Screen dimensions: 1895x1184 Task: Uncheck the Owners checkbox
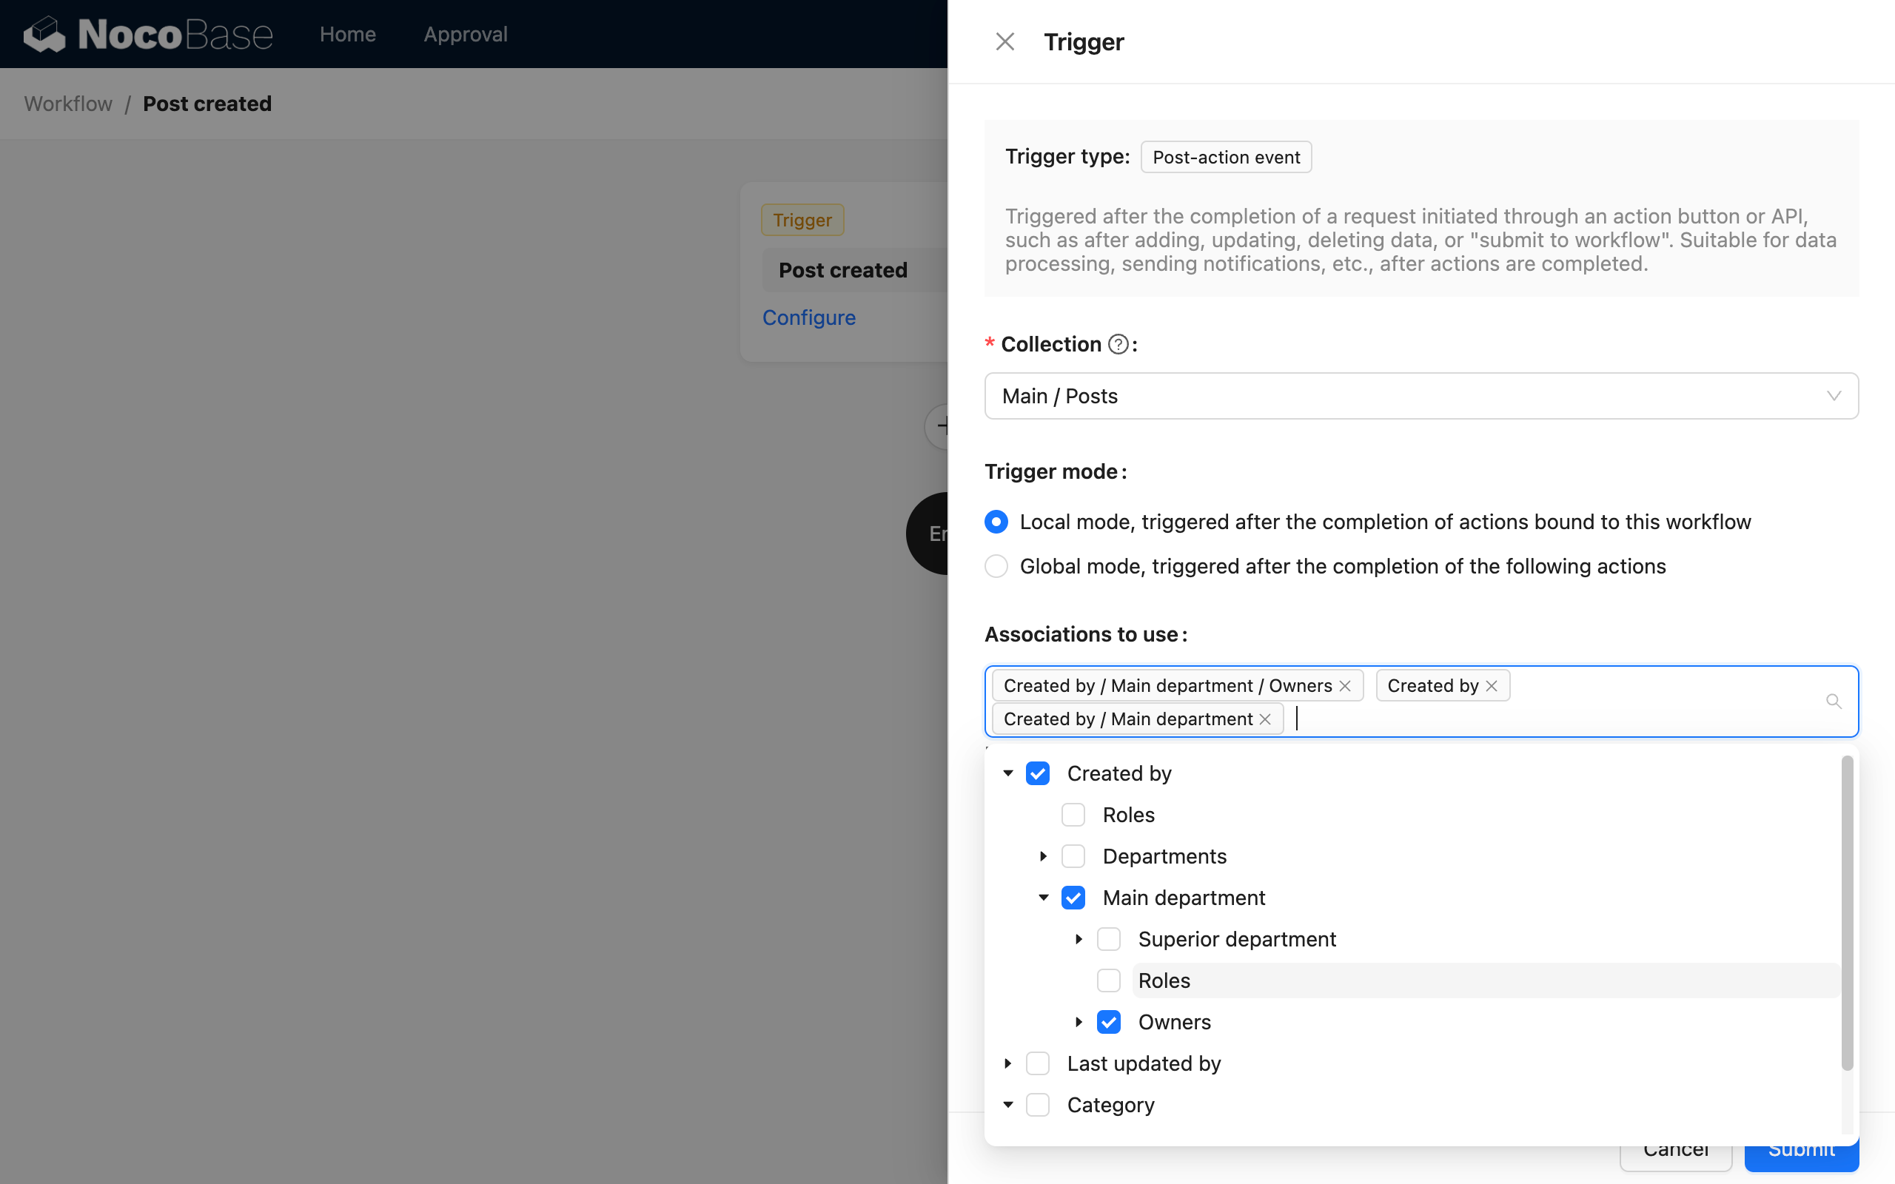click(1108, 1022)
